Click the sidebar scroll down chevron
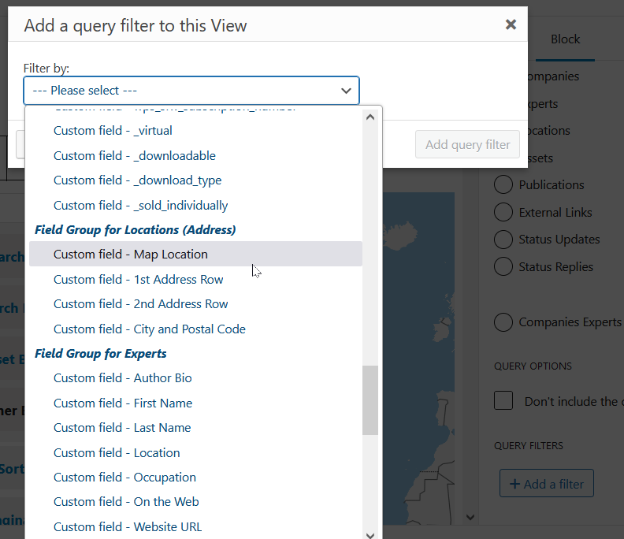 [x=470, y=518]
